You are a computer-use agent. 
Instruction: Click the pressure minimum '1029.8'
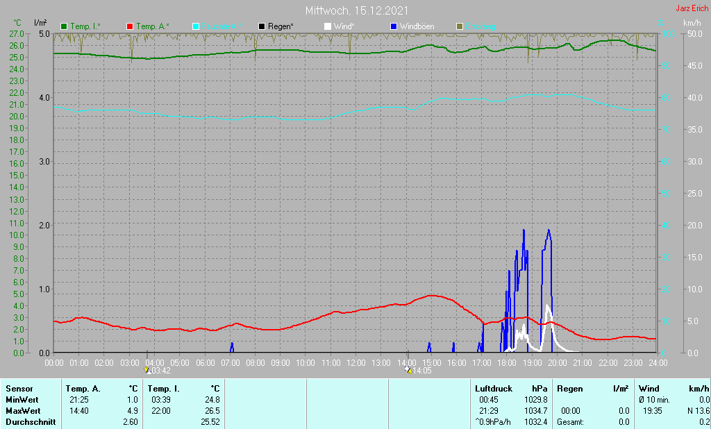click(x=536, y=400)
